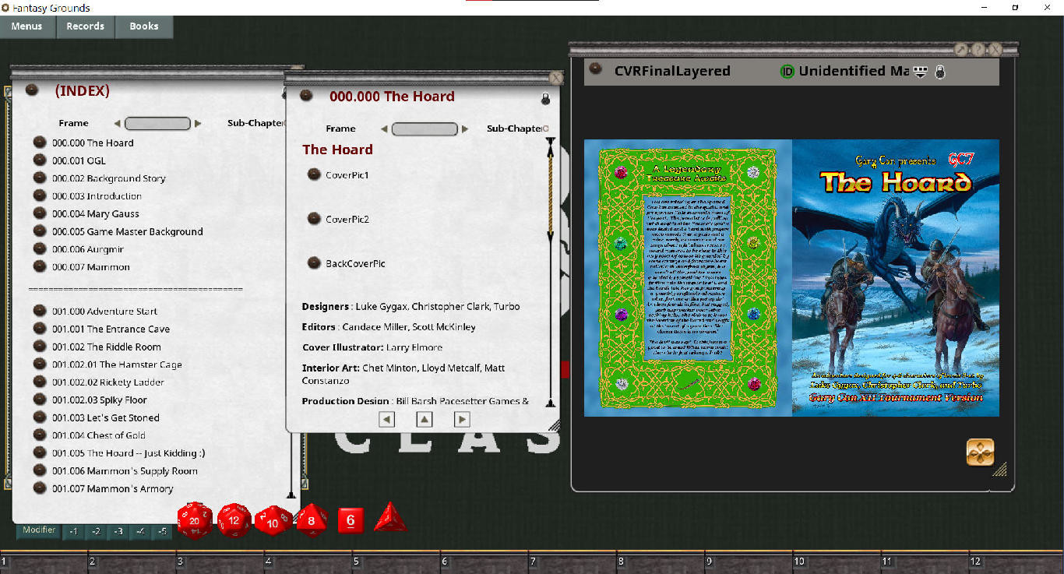Viewport: 1064px width, 574px height.
Task: Click right Frame arrow in The Hoard window
Action: [465, 129]
